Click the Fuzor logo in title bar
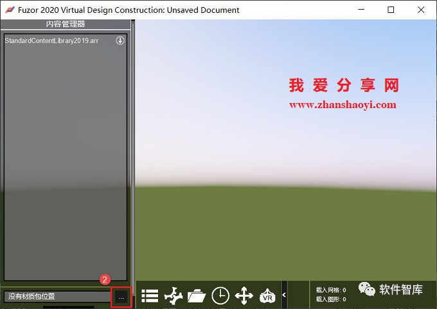 point(10,10)
